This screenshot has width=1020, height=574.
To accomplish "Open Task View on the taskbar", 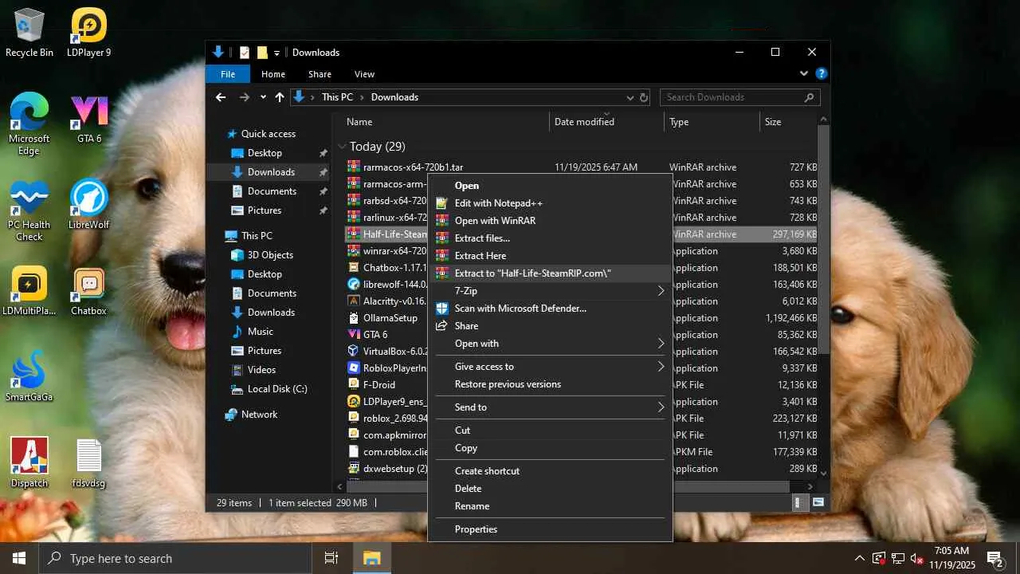I will pyautogui.click(x=331, y=558).
